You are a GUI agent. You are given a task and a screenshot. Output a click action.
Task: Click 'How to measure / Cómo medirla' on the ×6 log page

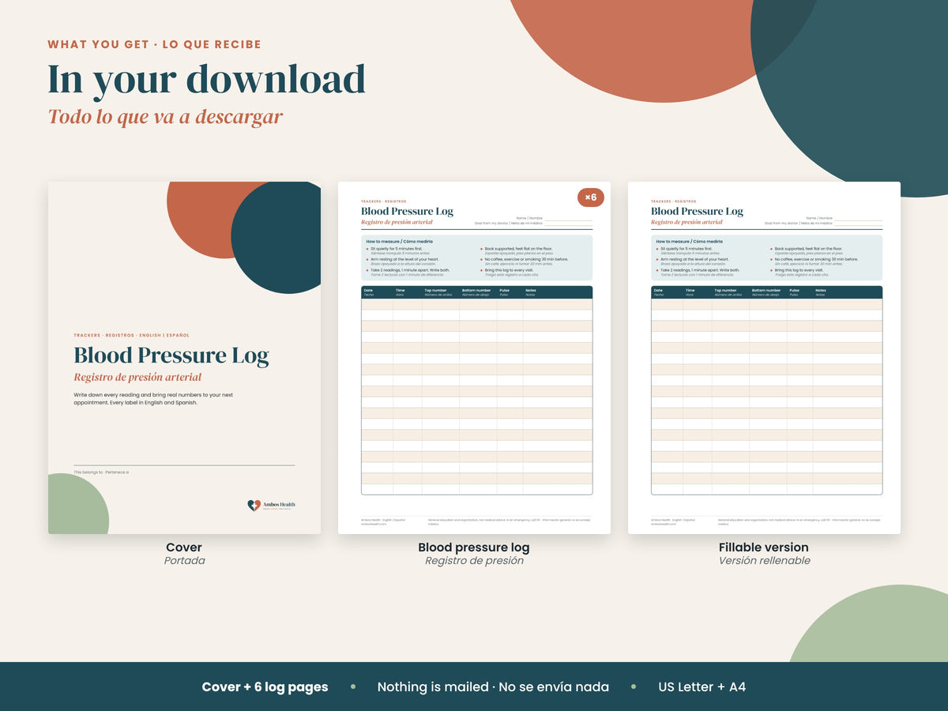399,241
